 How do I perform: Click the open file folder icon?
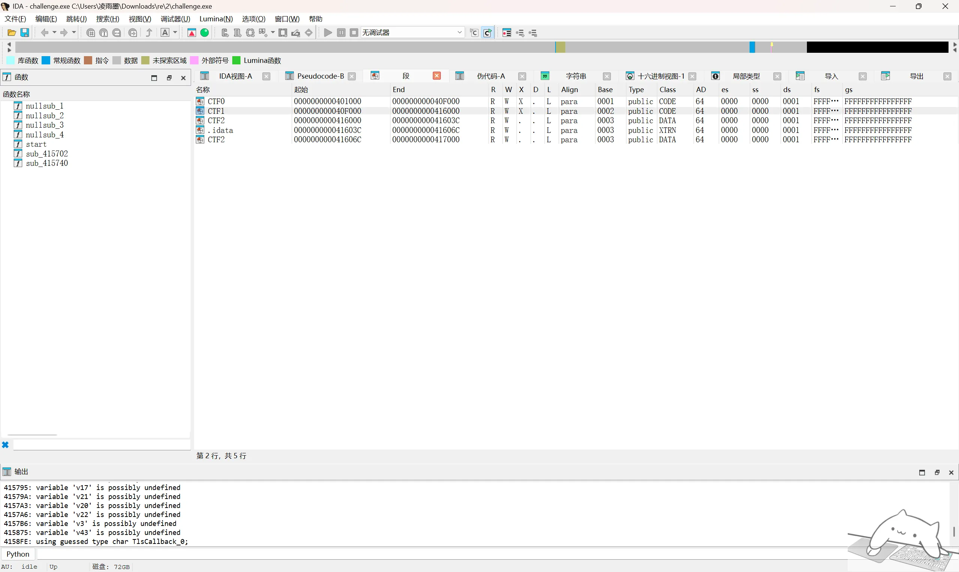12,33
